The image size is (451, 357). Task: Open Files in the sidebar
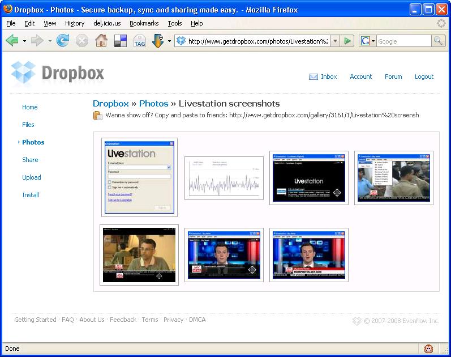click(28, 125)
